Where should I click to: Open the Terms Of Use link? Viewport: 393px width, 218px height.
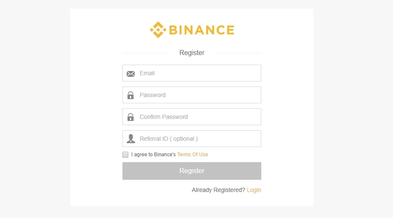(x=192, y=155)
